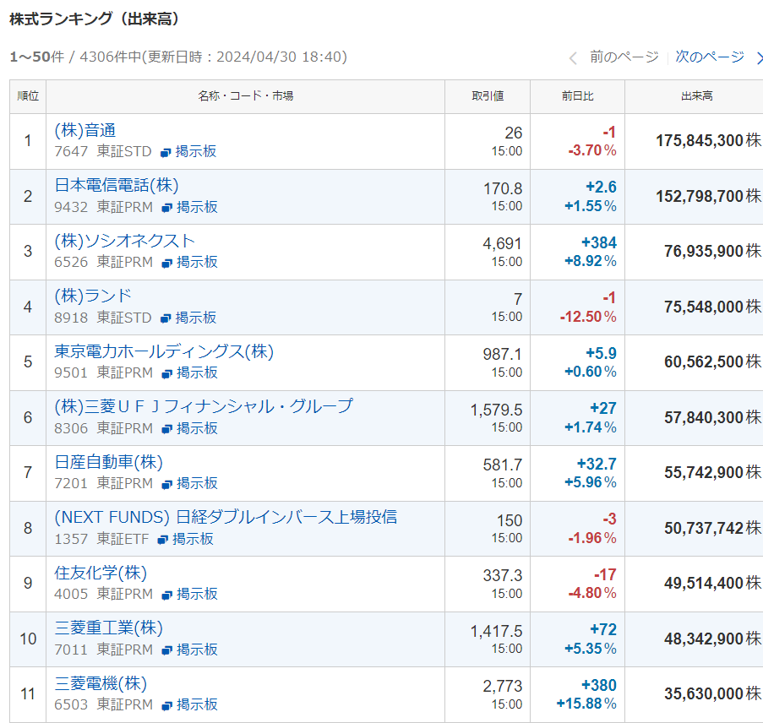Screen dimensions: 763x723
Task: Select volume value 152,798,700株
Action: pyautogui.click(x=708, y=196)
